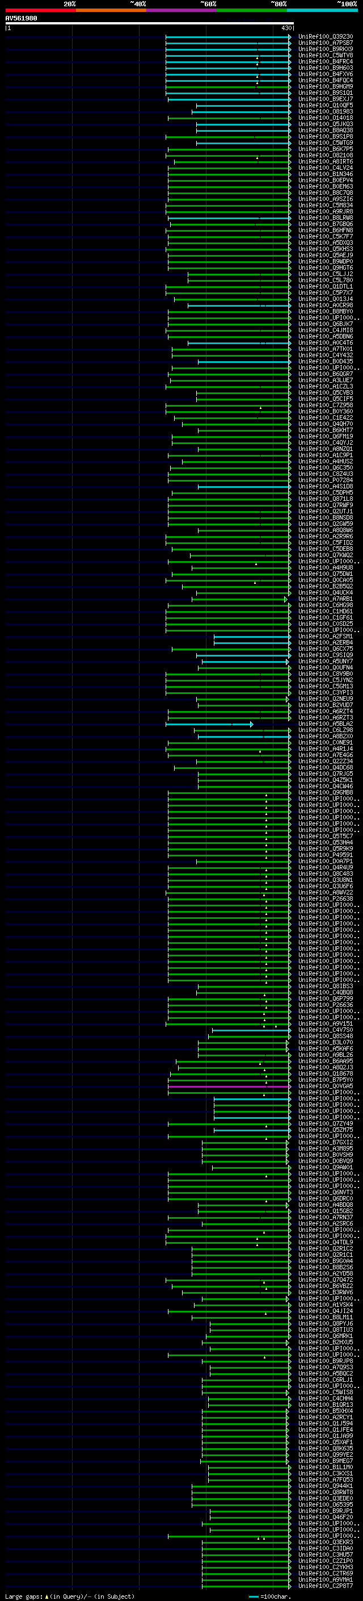This screenshot has width=363, height=1601.
Task: Open hit label UniRef100_A8B2X0
Action: [x=325, y=737]
